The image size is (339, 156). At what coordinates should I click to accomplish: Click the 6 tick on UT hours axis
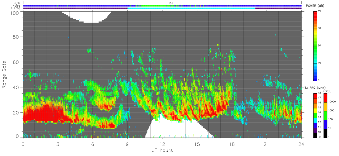click(92, 144)
